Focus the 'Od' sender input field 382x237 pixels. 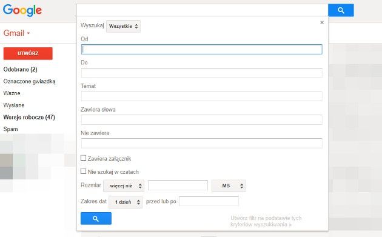(x=202, y=50)
